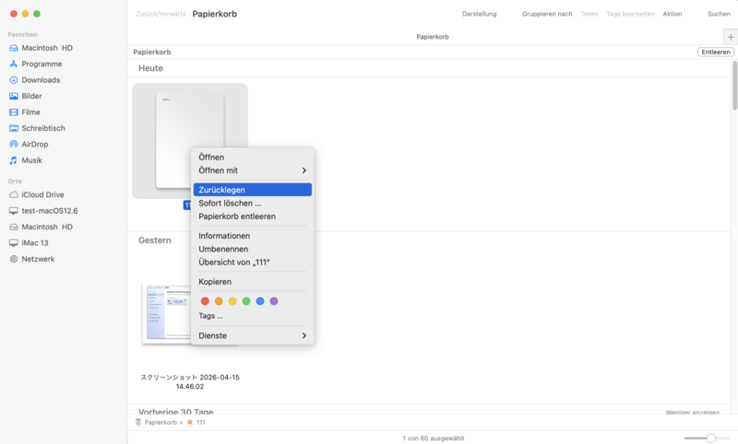This screenshot has height=444, width=738.
Task: Open the Darstellung view options
Action: point(479,14)
